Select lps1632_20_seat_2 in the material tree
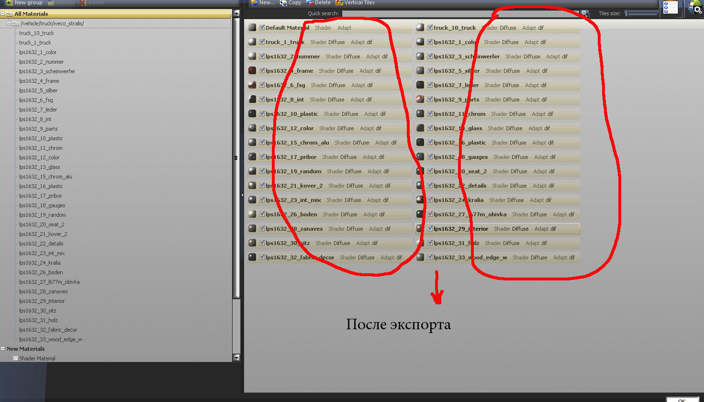This screenshot has width=704, height=402. (42, 224)
